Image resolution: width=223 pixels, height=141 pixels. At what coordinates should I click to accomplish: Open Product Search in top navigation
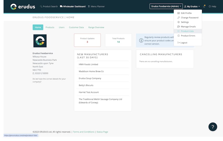click(49, 6)
